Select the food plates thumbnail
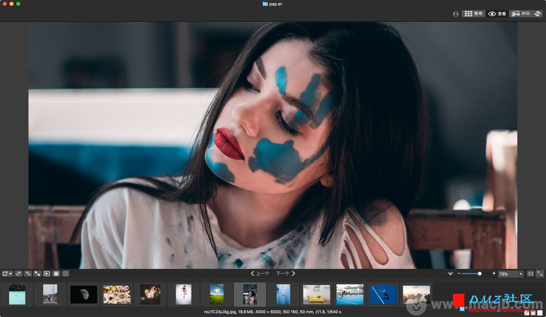The width and height of the screenshot is (546, 317). (x=117, y=294)
